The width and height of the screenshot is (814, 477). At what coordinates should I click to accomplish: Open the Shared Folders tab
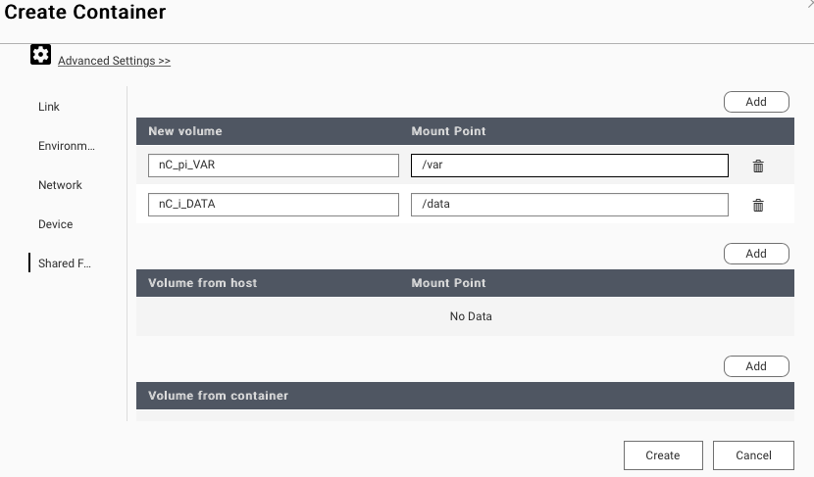[x=65, y=263]
